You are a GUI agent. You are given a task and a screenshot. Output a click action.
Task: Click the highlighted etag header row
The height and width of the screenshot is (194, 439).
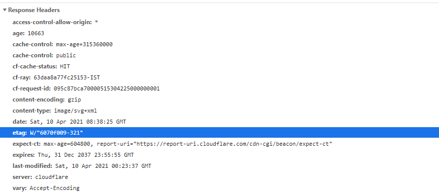219,133
